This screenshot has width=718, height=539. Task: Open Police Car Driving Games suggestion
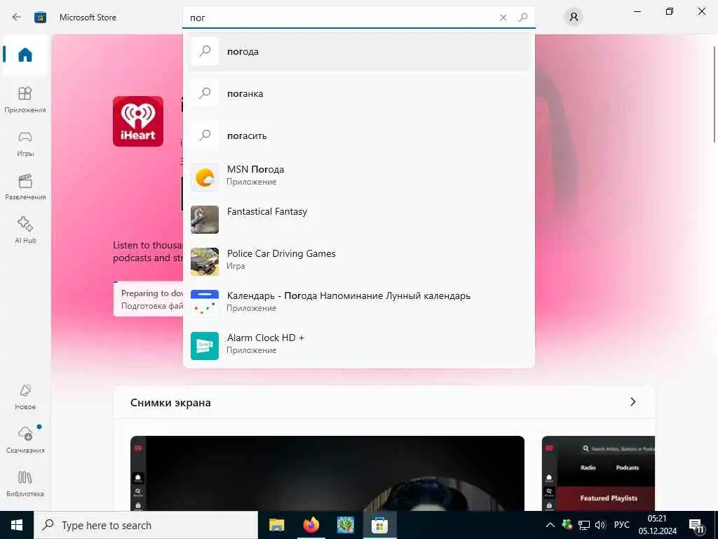[358, 262]
